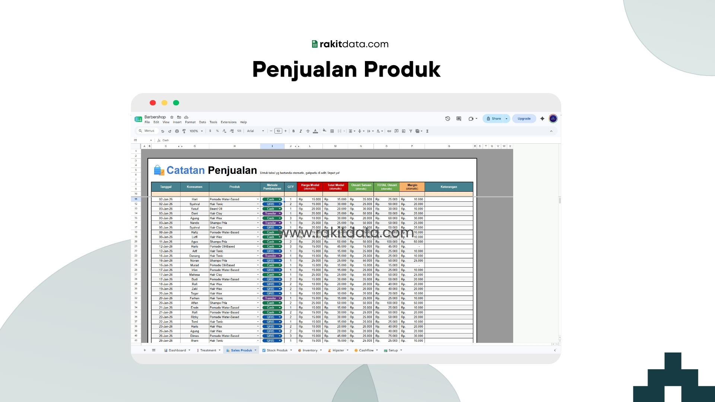Screen dimensions: 715x402
Task: Open horizontal align dropdown
Action: pos(352,131)
